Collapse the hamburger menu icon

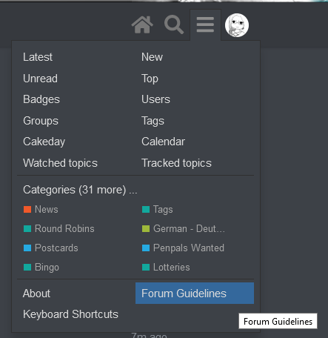[205, 24]
